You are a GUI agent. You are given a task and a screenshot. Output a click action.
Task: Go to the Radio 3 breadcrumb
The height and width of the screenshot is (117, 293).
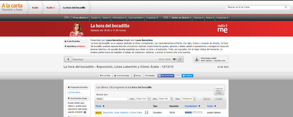click(51, 8)
